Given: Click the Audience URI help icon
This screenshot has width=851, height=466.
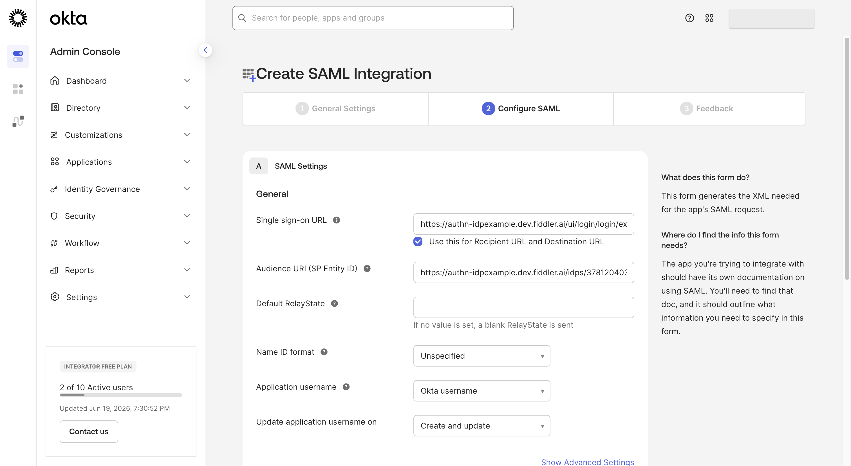Looking at the screenshot, I should 367,268.
